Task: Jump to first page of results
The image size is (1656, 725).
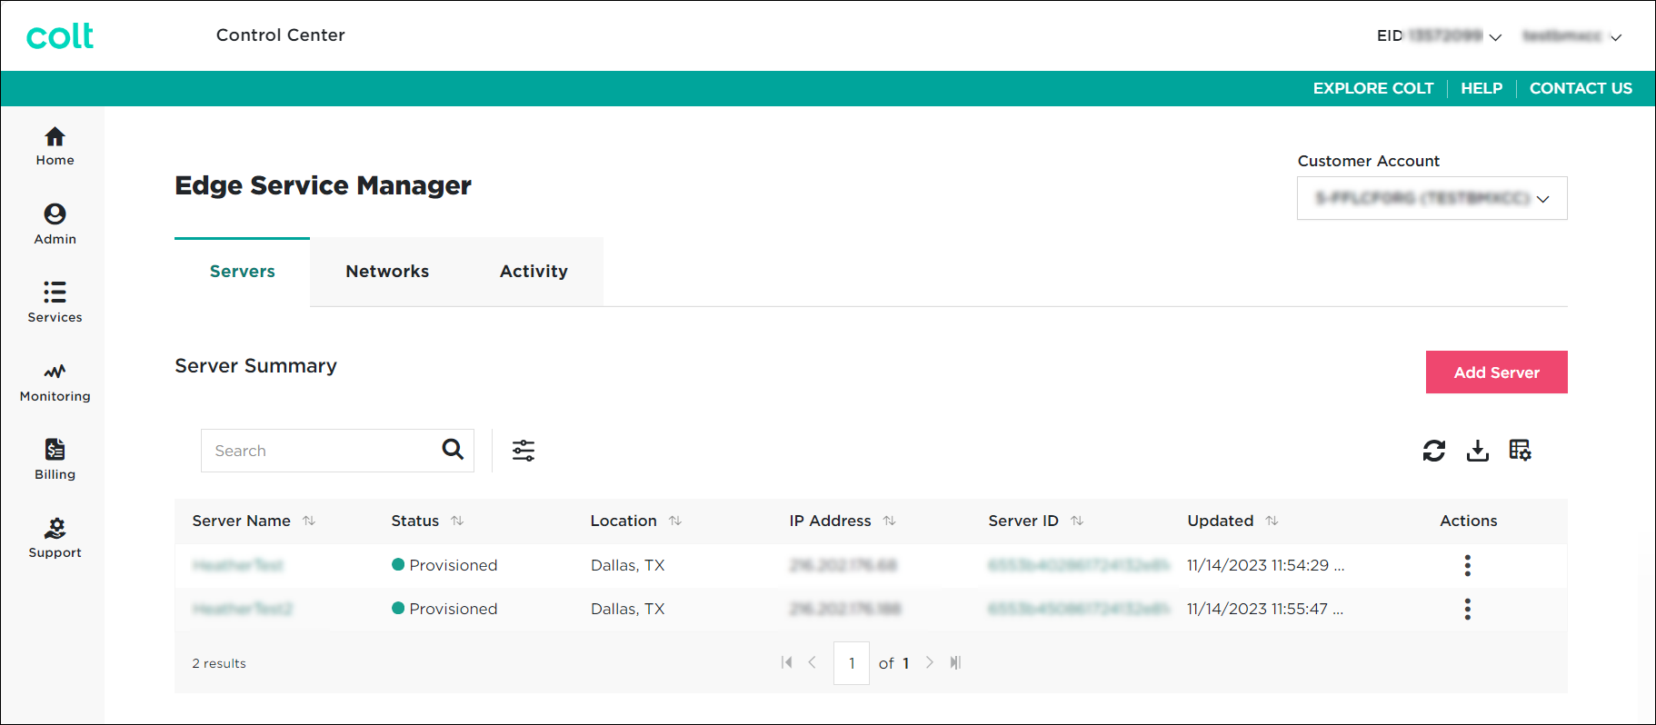Action: point(787,662)
